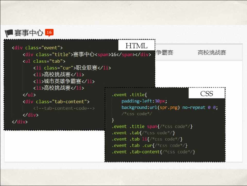Select the 赛事中心 heading text

tap(29, 33)
